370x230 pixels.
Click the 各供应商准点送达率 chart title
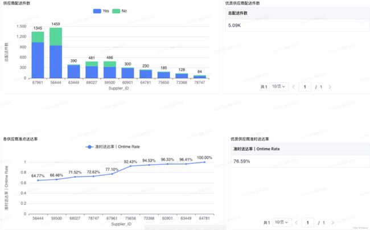[x=20, y=139]
